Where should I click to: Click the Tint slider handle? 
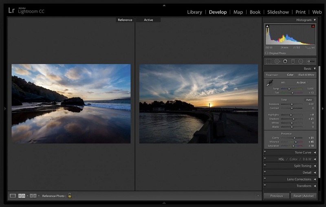pyautogui.click(x=292, y=92)
